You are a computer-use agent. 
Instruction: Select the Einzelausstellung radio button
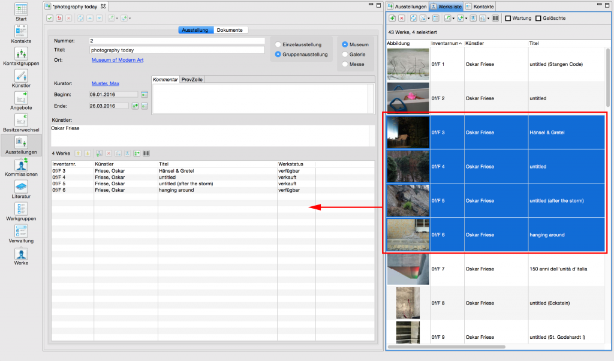coord(278,44)
